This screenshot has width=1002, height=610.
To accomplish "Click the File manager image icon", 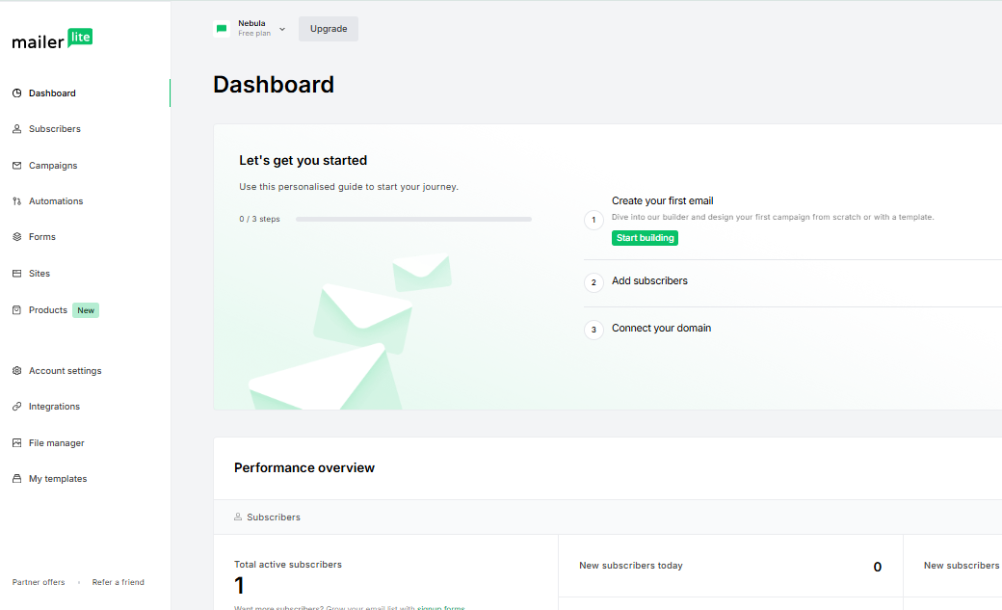I will pyautogui.click(x=17, y=443).
